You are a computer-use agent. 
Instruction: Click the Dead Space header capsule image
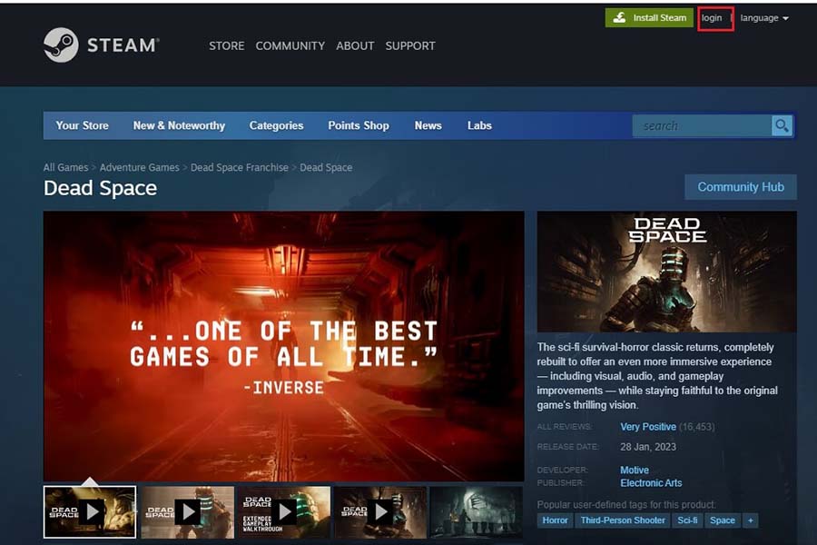coord(666,272)
